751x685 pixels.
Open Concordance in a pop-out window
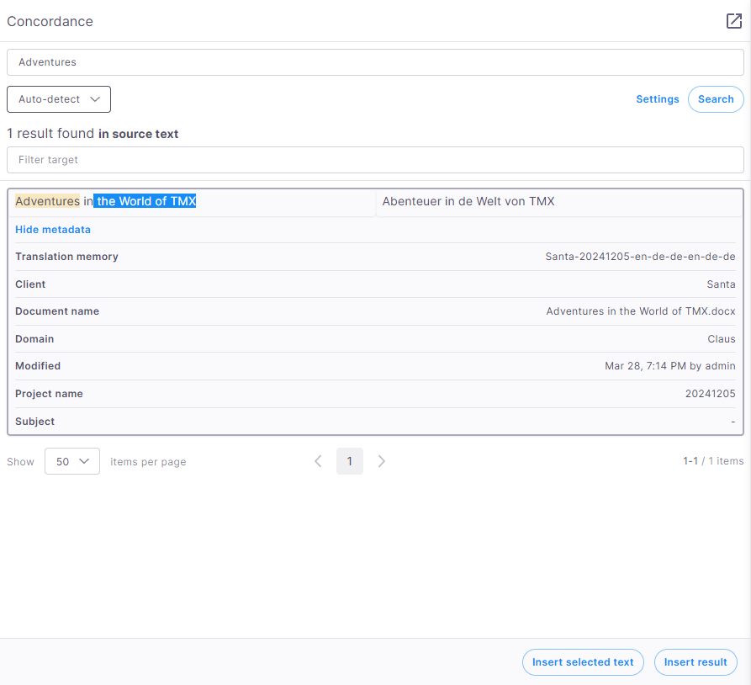pos(733,21)
